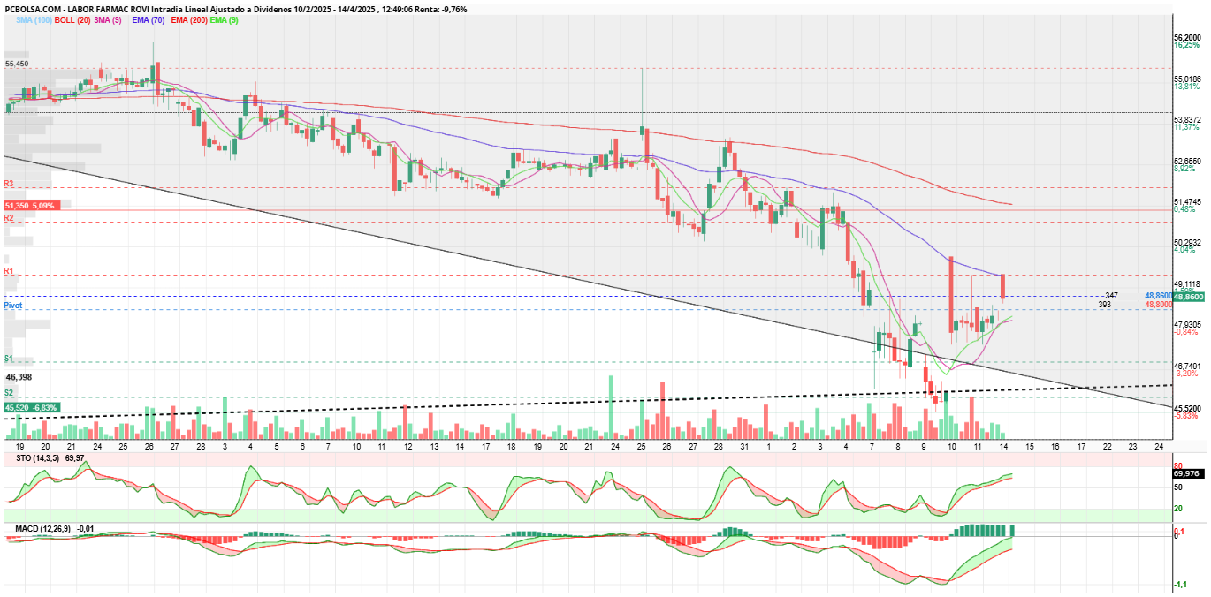The image size is (1211, 597).
Task: Click the date 15 on time axis
Action: click(x=1030, y=447)
